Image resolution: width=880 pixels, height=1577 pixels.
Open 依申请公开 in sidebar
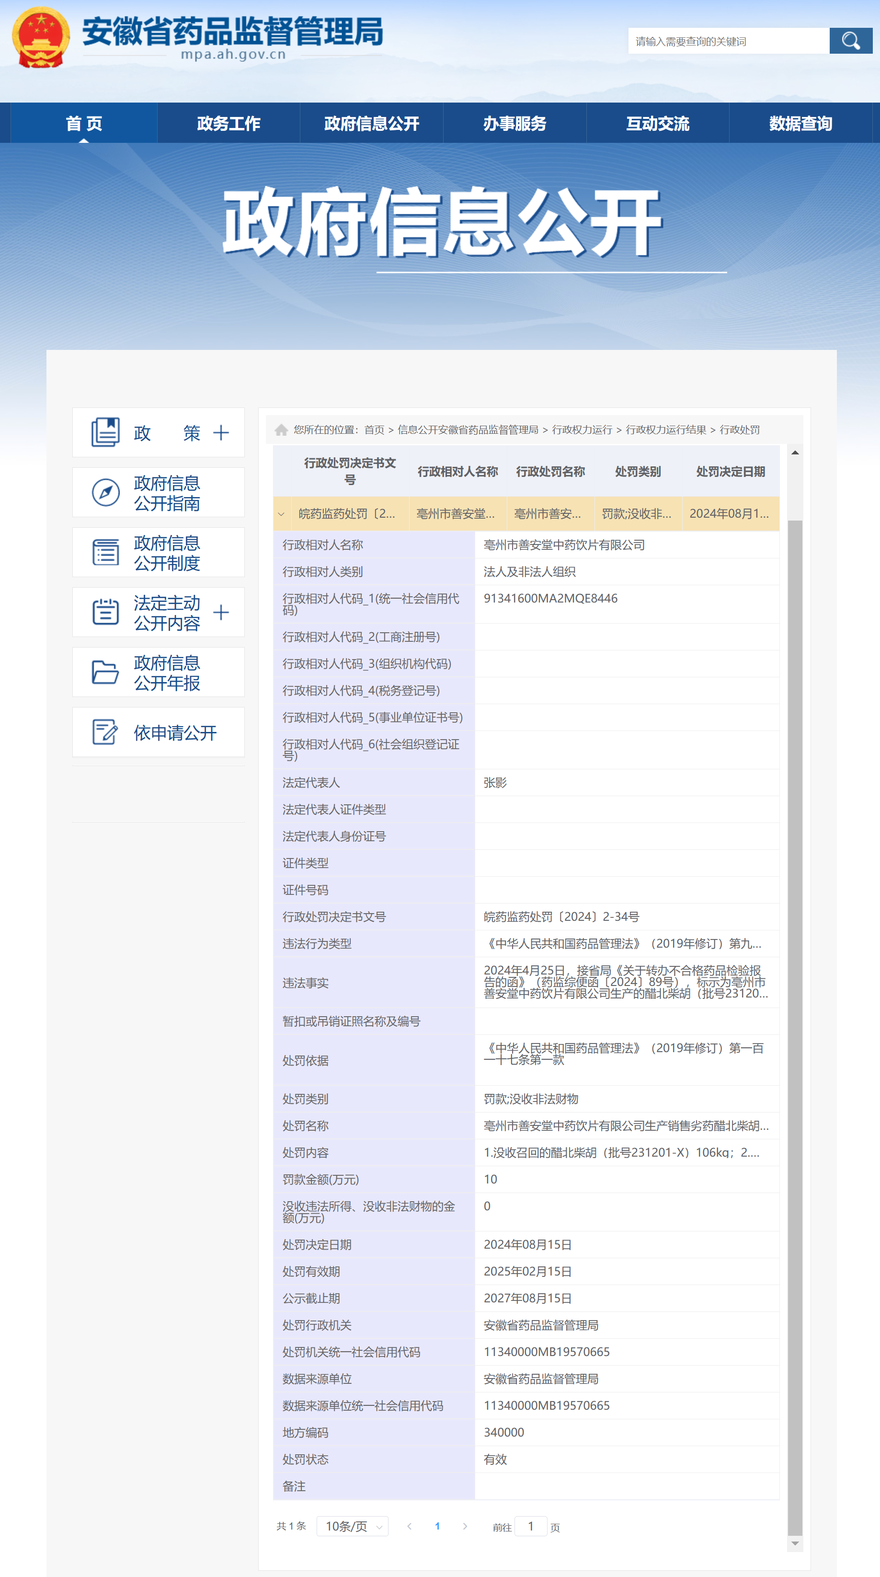159,732
